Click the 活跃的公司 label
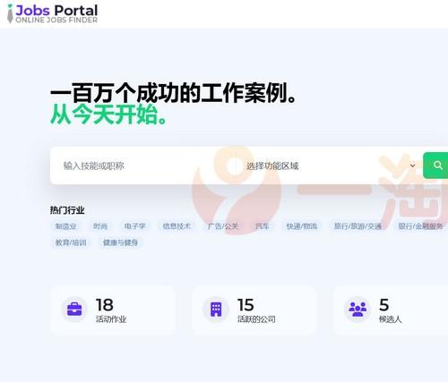 pyautogui.click(x=256, y=319)
